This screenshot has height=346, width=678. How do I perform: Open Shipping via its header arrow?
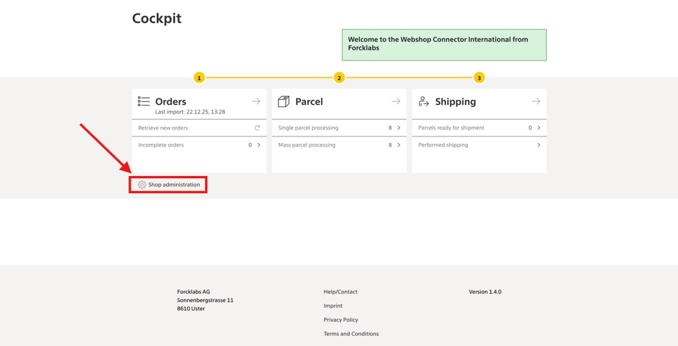536,101
